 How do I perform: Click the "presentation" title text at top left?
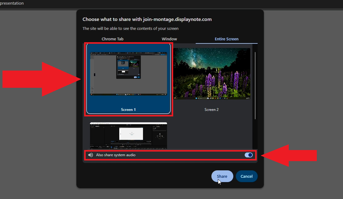(12, 3)
